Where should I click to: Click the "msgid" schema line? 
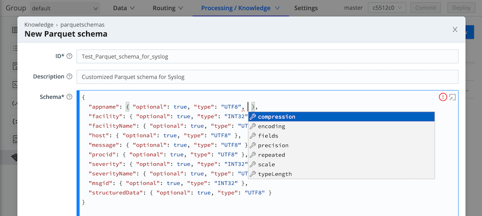[x=168, y=183]
